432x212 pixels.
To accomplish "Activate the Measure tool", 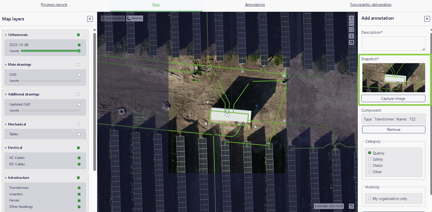I will pos(135,18).
